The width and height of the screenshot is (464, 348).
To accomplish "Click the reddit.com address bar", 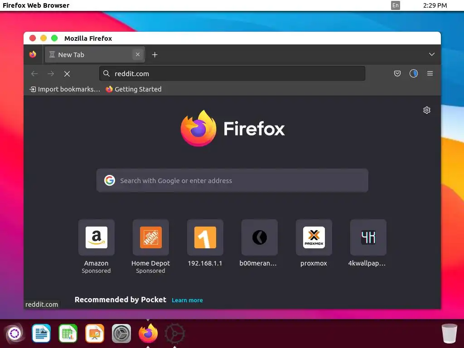I will pyautogui.click(x=232, y=74).
